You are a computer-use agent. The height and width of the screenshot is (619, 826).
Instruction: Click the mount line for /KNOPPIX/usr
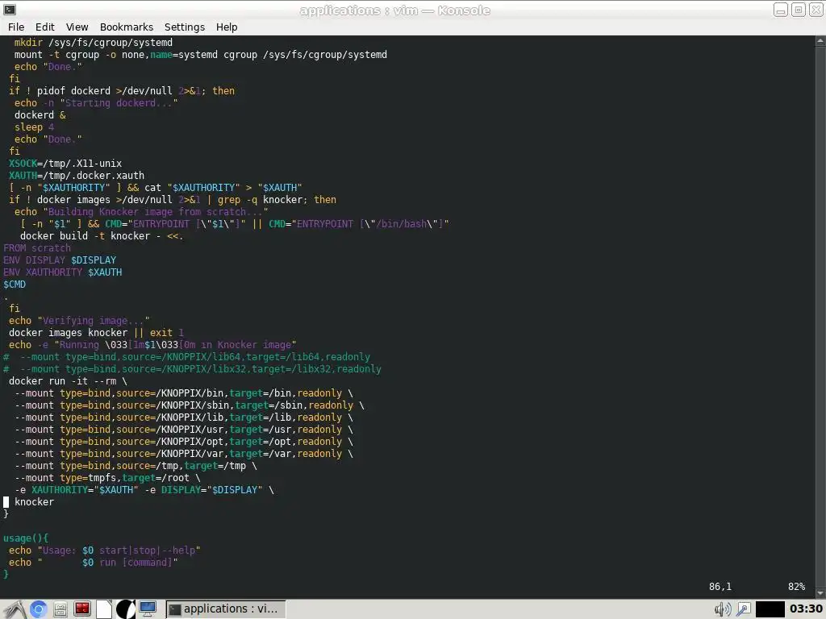(183, 430)
